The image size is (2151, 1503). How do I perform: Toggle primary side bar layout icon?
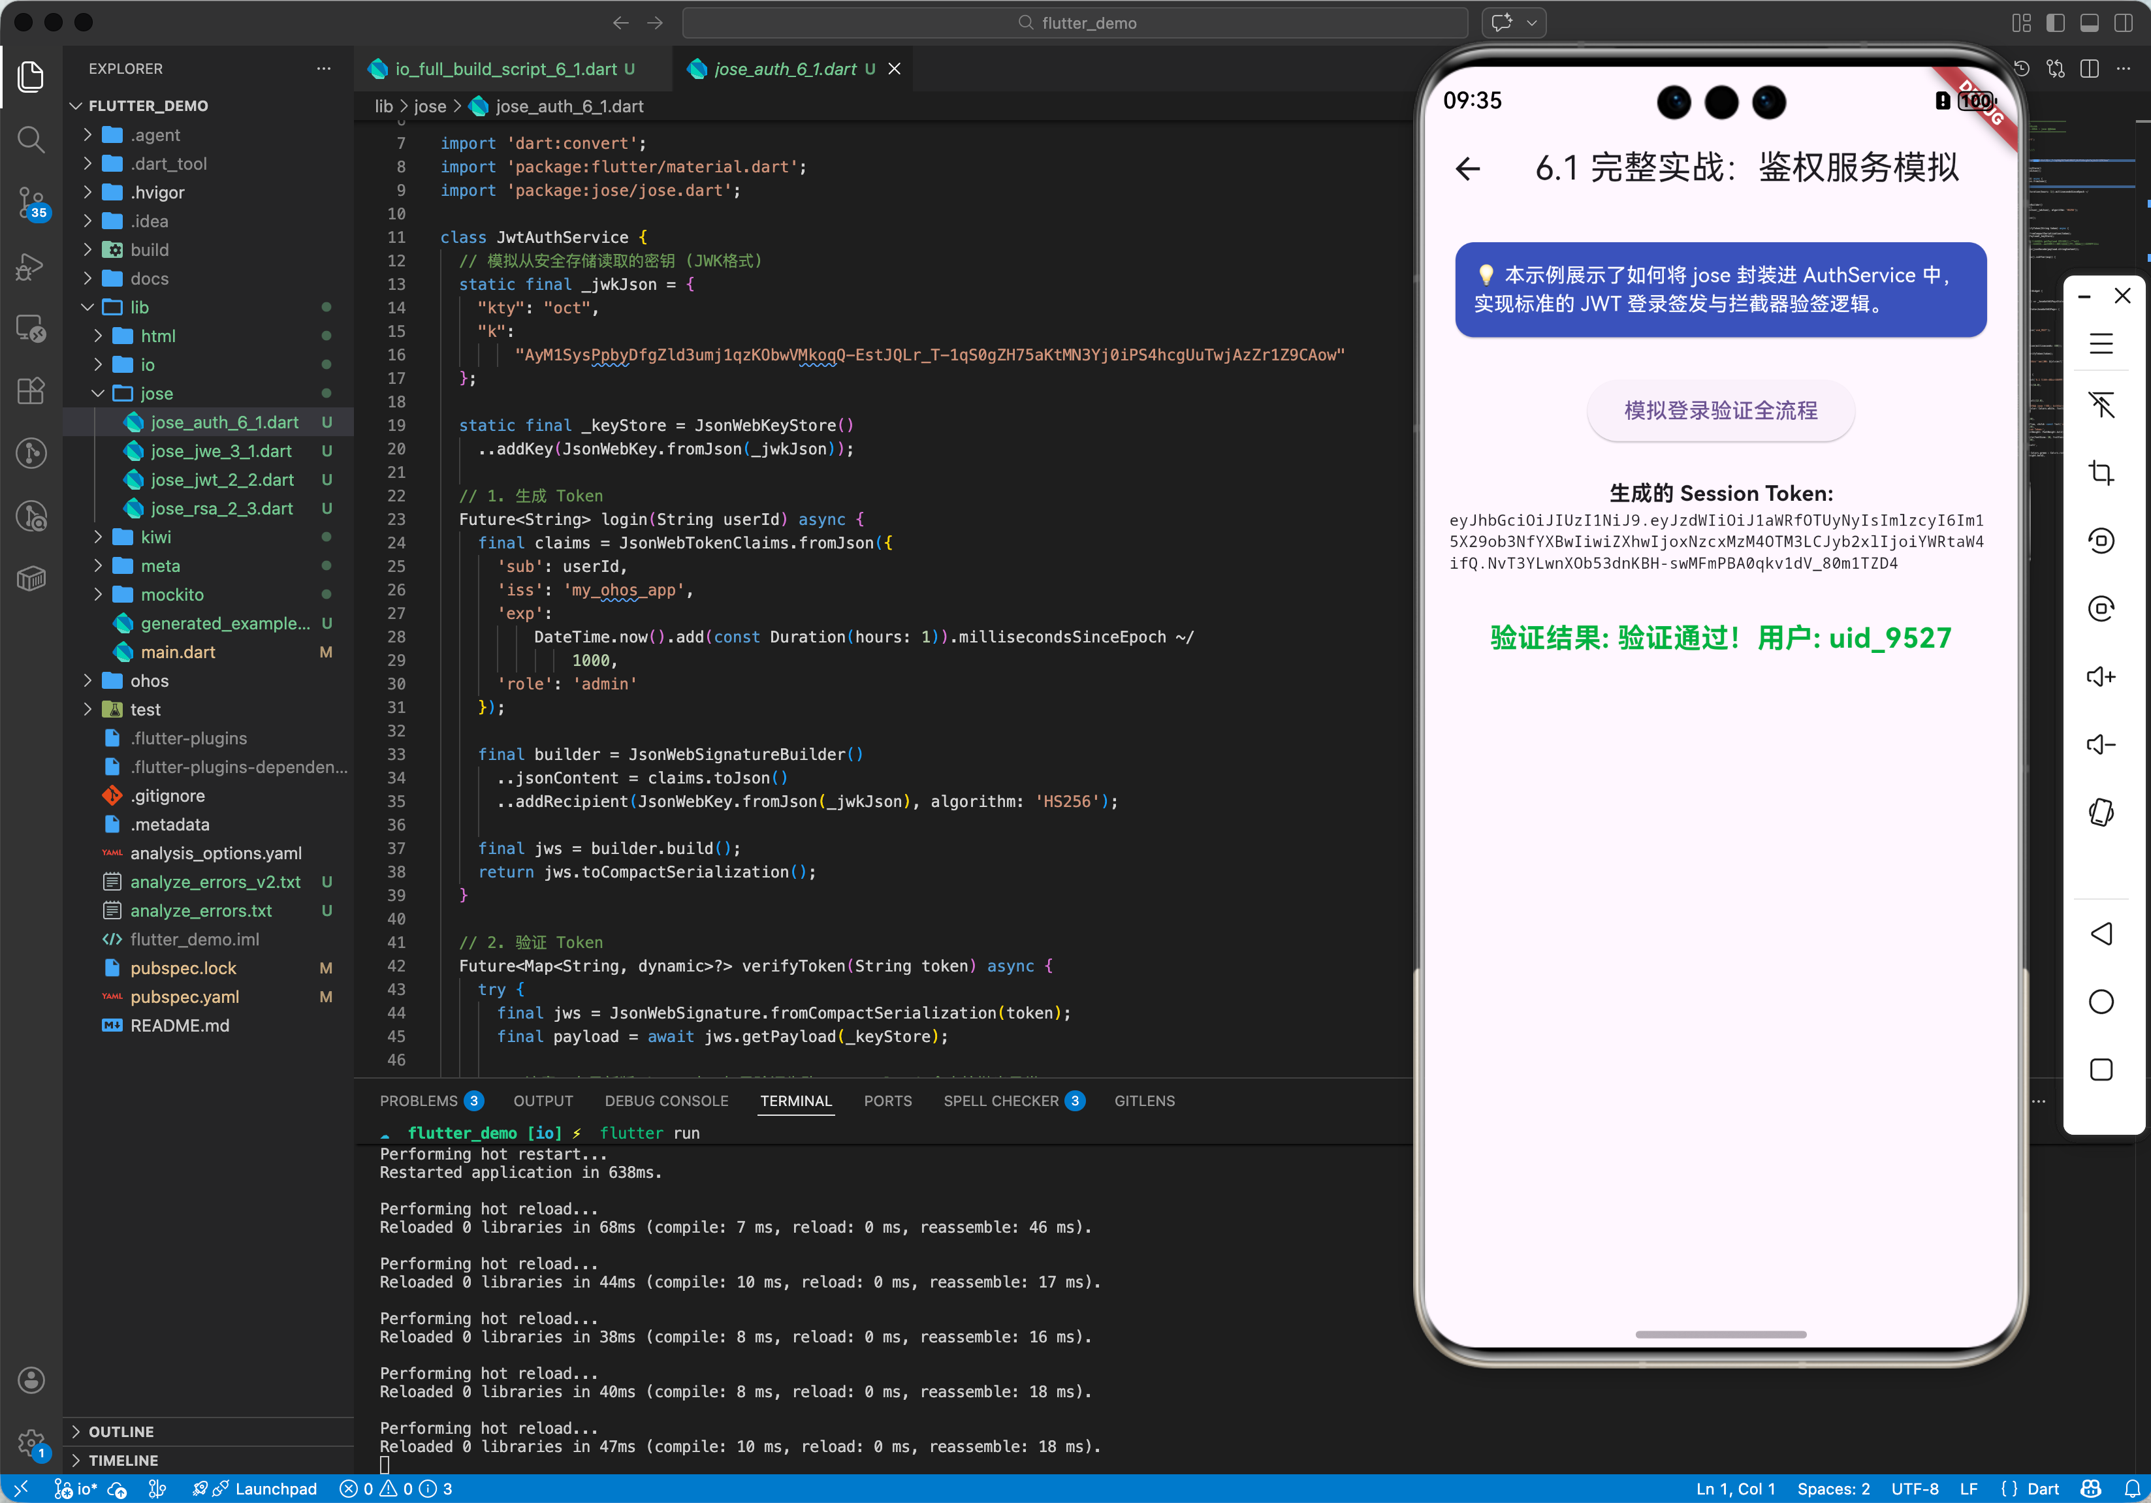2056,22
